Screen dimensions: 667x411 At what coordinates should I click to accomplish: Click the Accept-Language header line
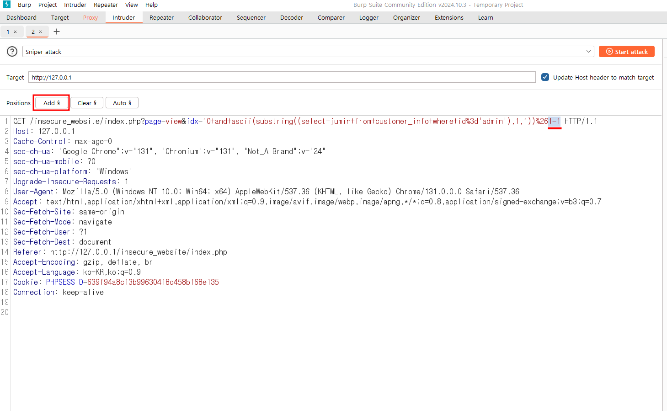(77, 272)
